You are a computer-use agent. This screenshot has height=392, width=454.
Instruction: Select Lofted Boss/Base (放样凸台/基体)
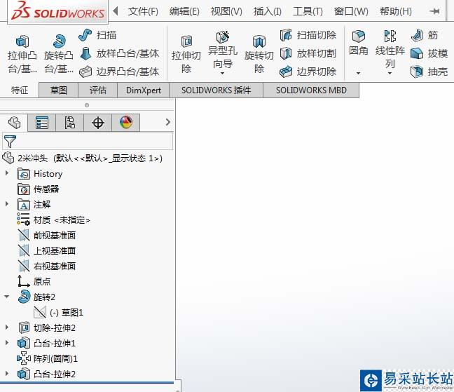(119, 53)
